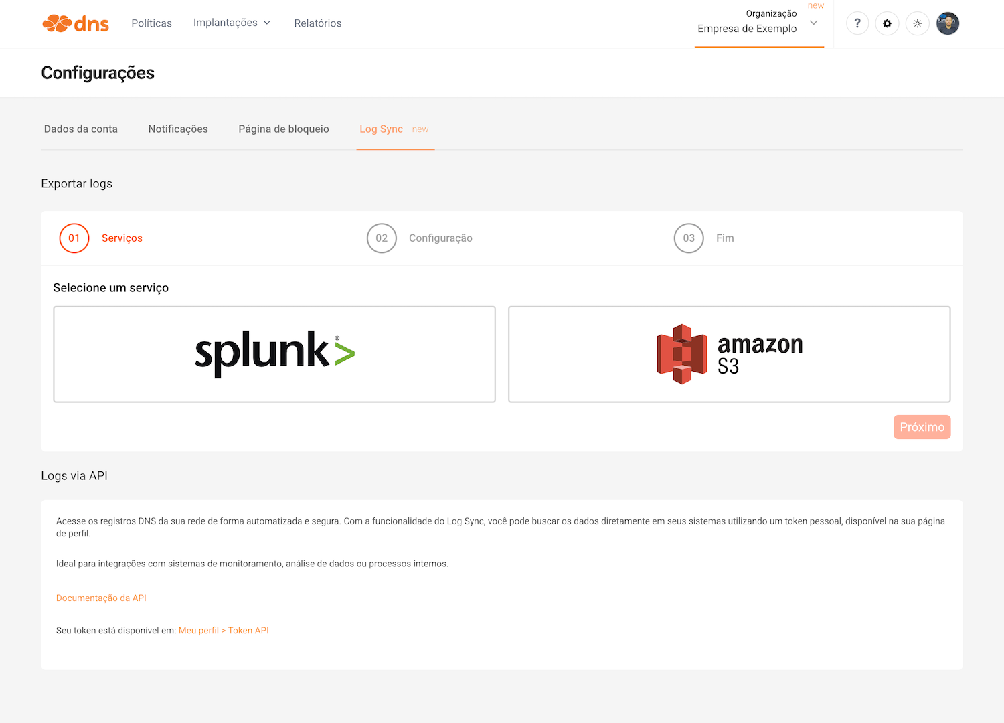Open the Políticas menu item
This screenshot has height=723, width=1004.
[151, 23]
